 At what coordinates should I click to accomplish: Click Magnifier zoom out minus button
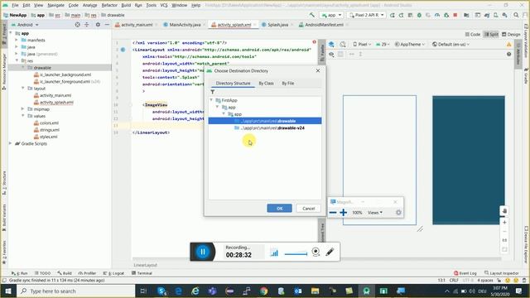333,213
